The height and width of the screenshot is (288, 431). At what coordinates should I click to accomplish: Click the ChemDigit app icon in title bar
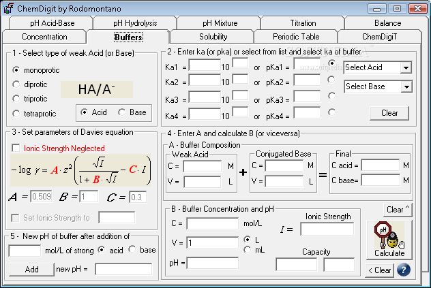pos(8,8)
